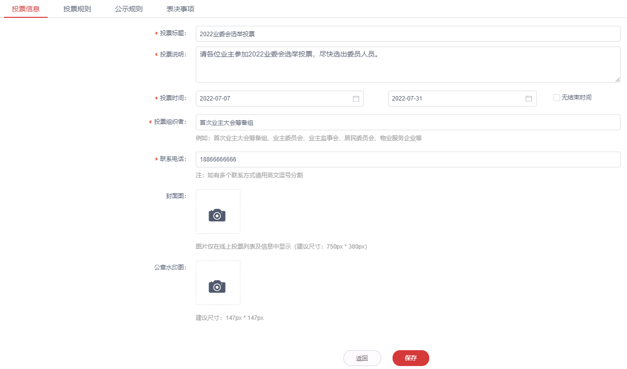Select the end date field 2022-07-31
Viewport: 627px width, 369px height.
click(462, 99)
